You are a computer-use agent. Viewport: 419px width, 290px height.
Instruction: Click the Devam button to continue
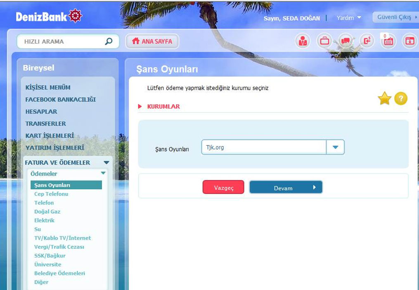[x=286, y=187]
